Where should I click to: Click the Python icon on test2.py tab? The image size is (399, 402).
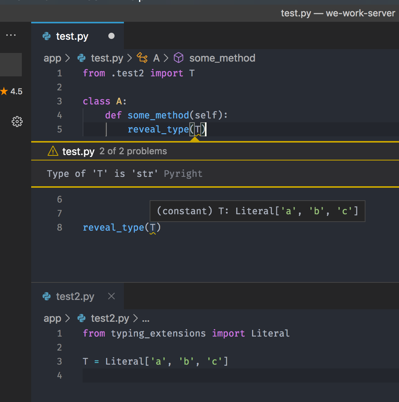pyautogui.click(x=46, y=296)
